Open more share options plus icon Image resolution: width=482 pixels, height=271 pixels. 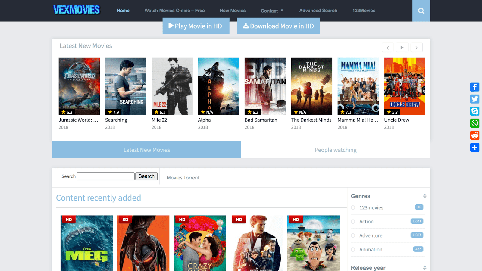475,147
